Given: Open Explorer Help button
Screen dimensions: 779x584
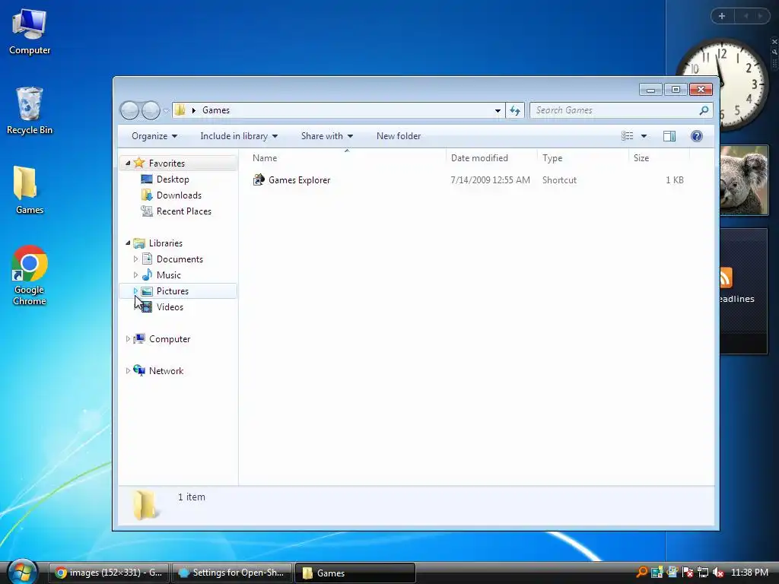Looking at the screenshot, I should point(697,136).
